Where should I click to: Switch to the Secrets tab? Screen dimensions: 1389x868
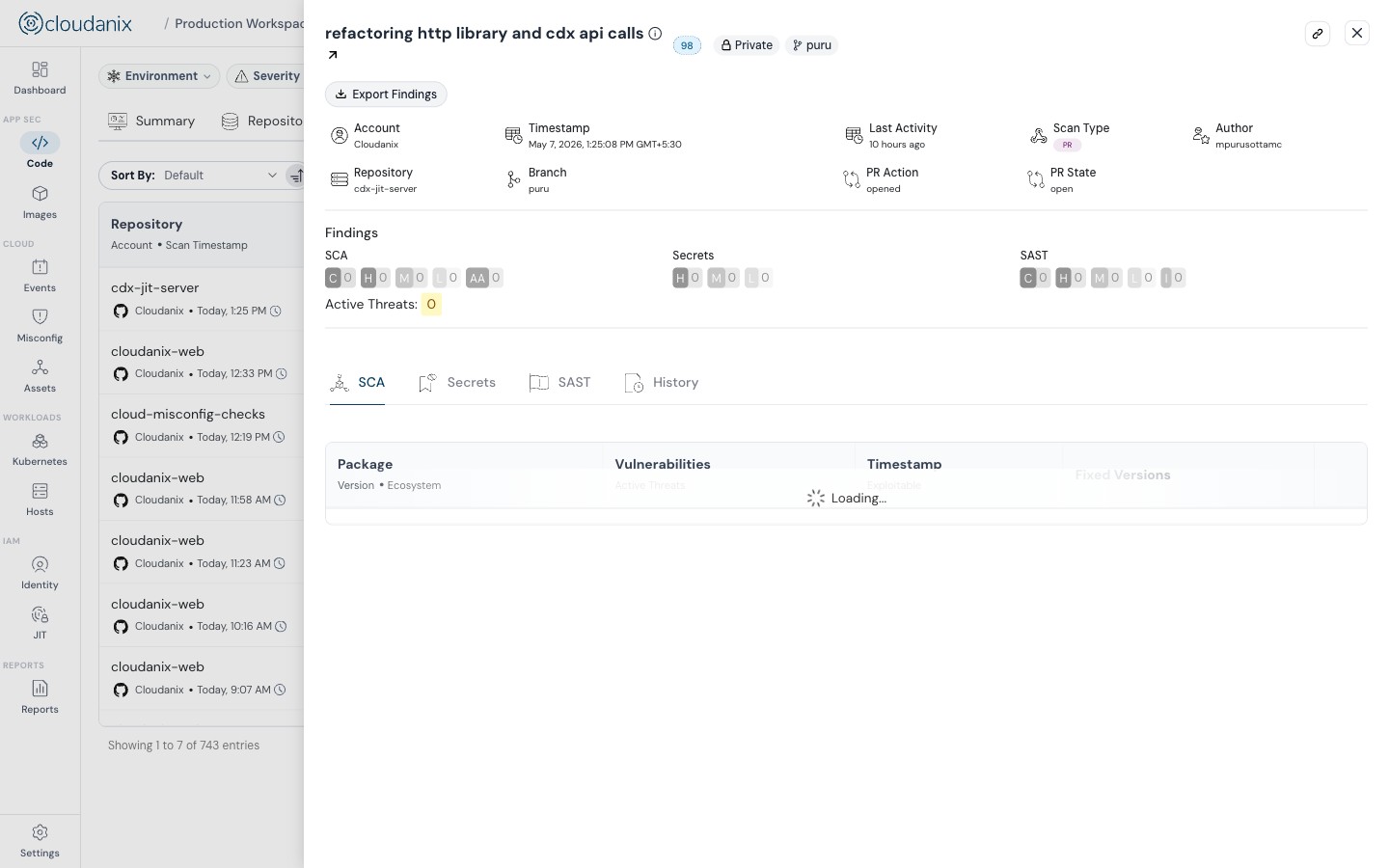pos(457,383)
